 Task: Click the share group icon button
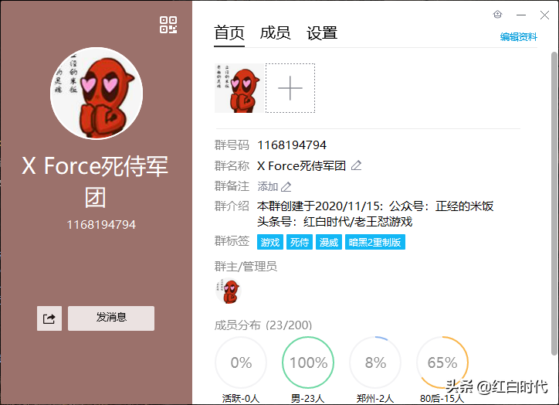[49, 318]
